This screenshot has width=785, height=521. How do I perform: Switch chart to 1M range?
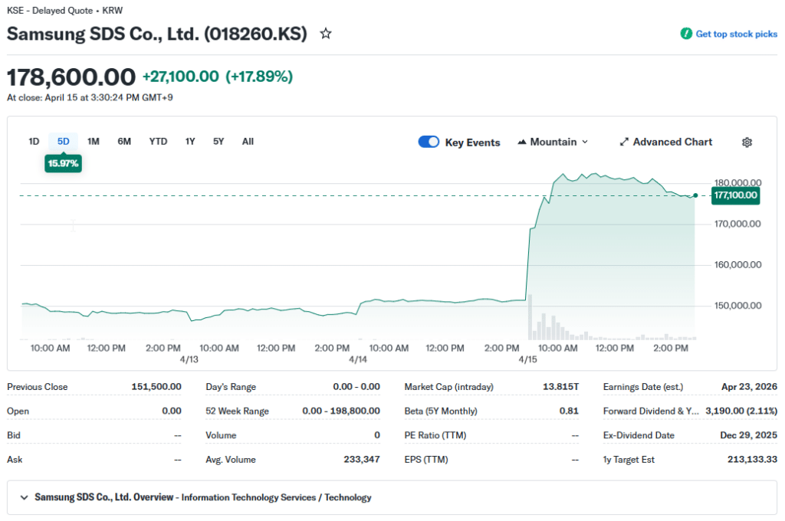click(x=94, y=142)
